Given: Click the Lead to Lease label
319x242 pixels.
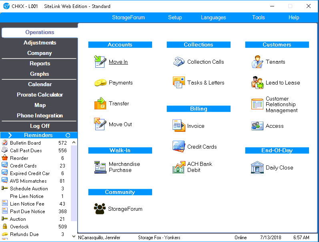Looking at the screenshot, I should pyautogui.click(x=283, y=83).
